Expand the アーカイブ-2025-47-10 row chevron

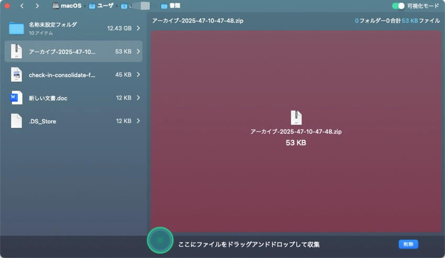tap(138, 51)
